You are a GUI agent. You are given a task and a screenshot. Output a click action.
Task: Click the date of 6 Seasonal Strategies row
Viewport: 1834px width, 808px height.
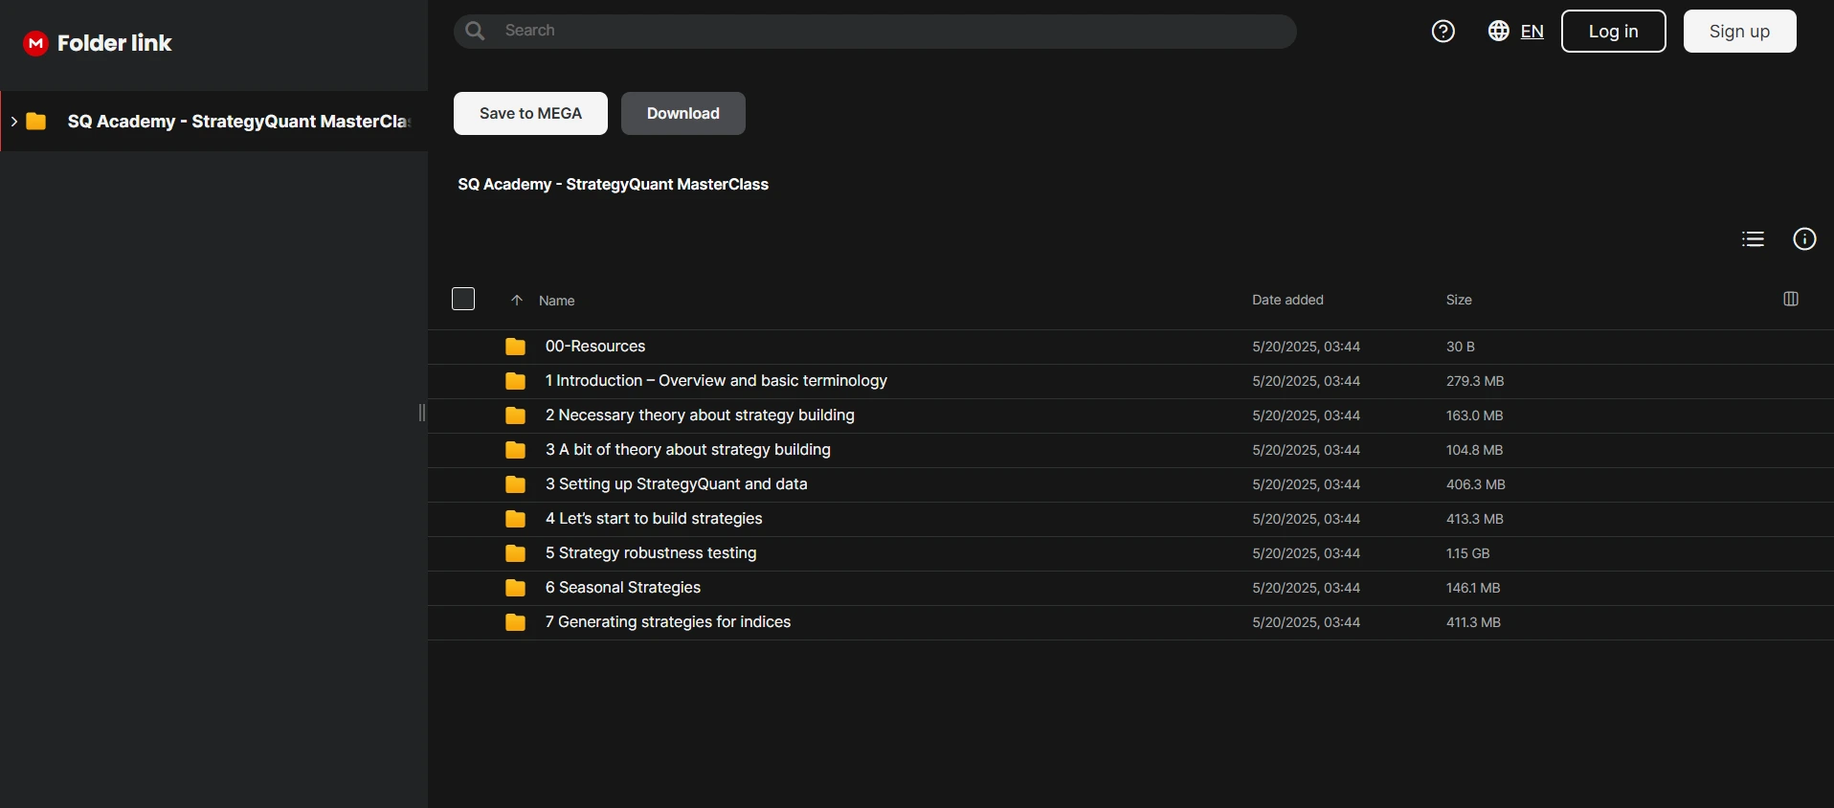[1306, 588]
